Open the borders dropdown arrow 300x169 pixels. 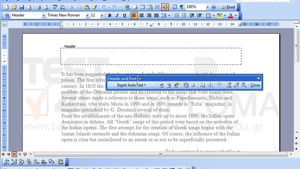coord(214,15)
